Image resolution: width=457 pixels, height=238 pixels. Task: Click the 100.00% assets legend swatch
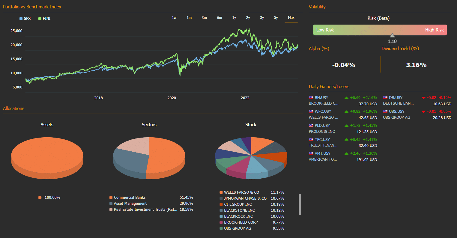pos(40,198)
